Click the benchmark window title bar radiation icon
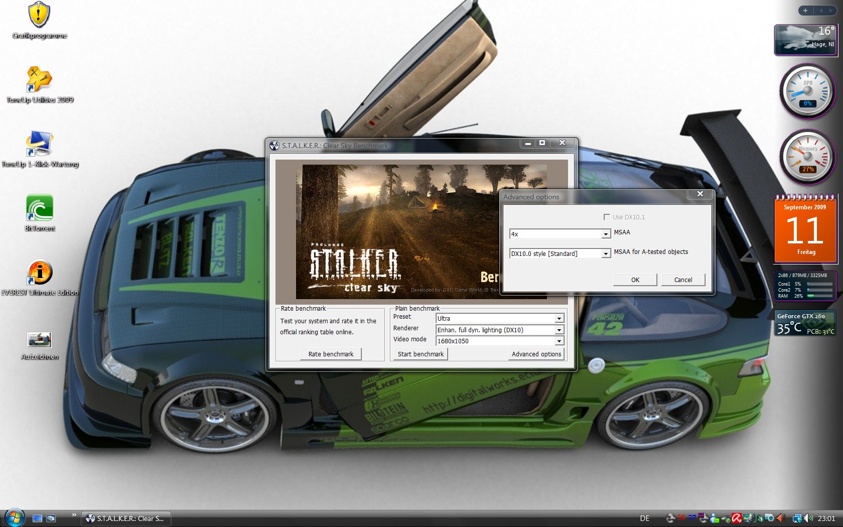843x527 pixels. tap(274, 146)
